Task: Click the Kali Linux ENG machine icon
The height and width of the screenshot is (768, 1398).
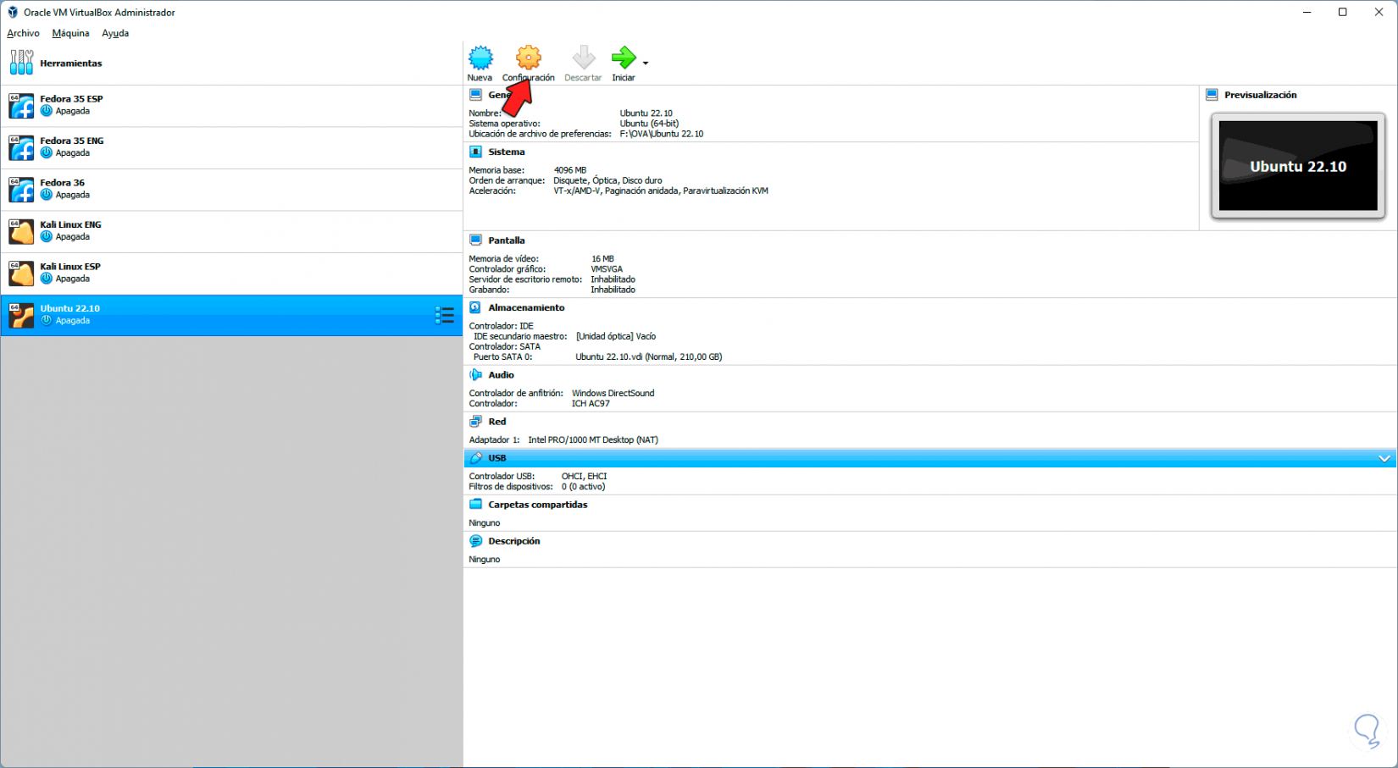Action: (21, 231)
